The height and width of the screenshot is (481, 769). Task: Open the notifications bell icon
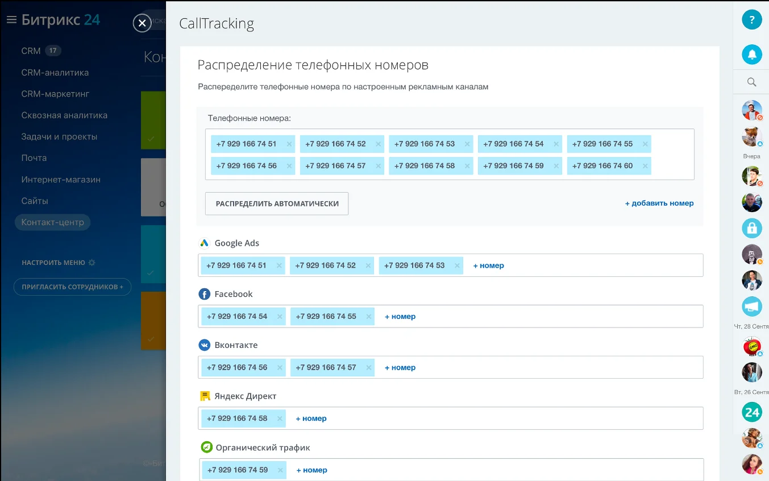pos(751,55)
